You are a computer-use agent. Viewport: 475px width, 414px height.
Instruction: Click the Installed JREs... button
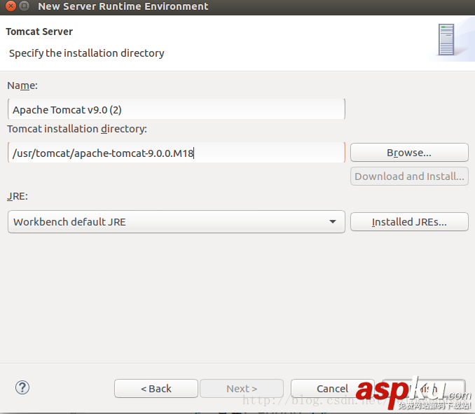click(x=409, y=222)
